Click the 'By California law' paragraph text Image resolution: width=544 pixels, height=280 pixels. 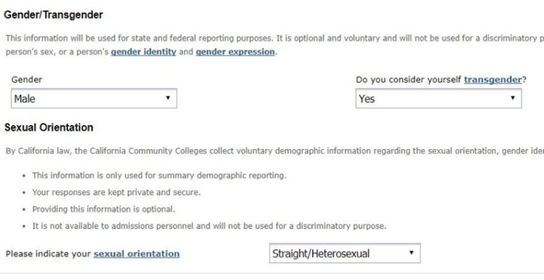point(275,151)
